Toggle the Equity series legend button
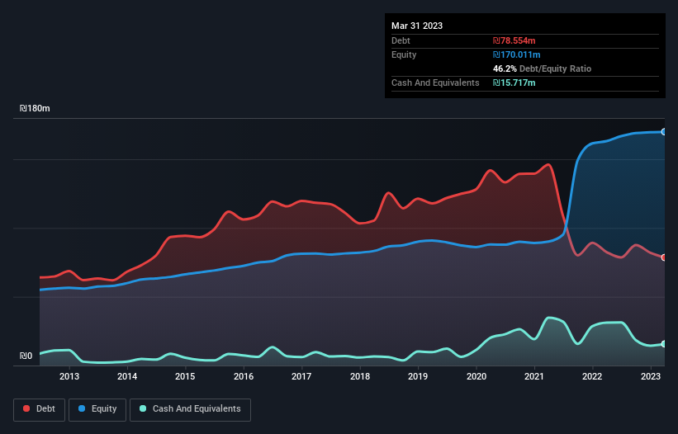 (x=97, y=409)
